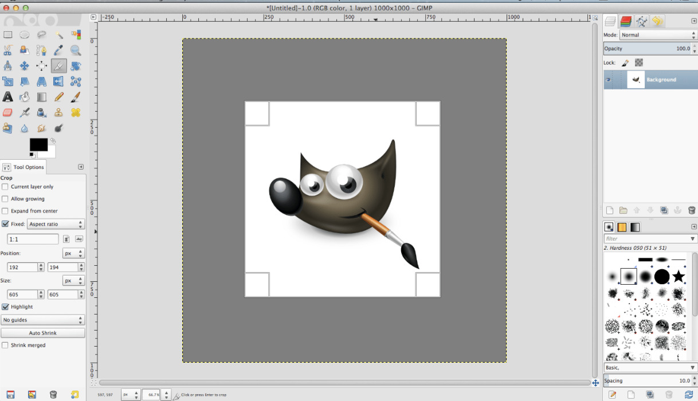Enable Current layer only checkbox
The image size is (698, 401).
click(x=5, y=187)
